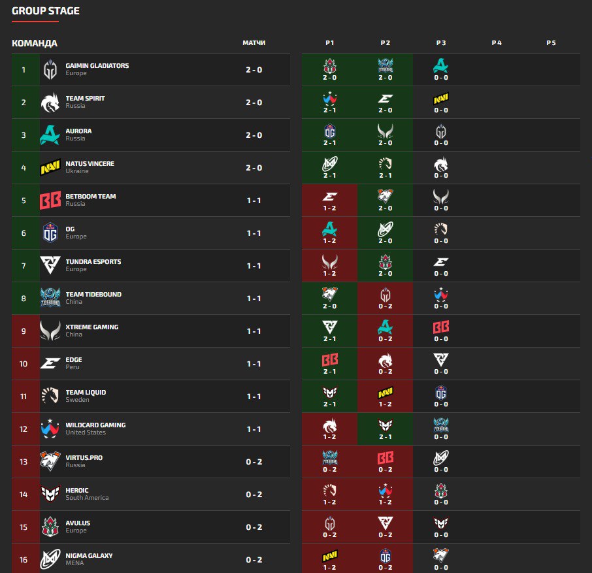
Task: Click the Aurora logo in row 3
Action: [50, 135]
